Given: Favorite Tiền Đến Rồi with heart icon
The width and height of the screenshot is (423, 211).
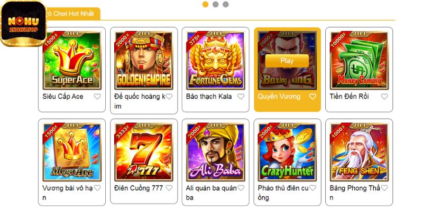Looking at the screenshot, I should point(384,97).
